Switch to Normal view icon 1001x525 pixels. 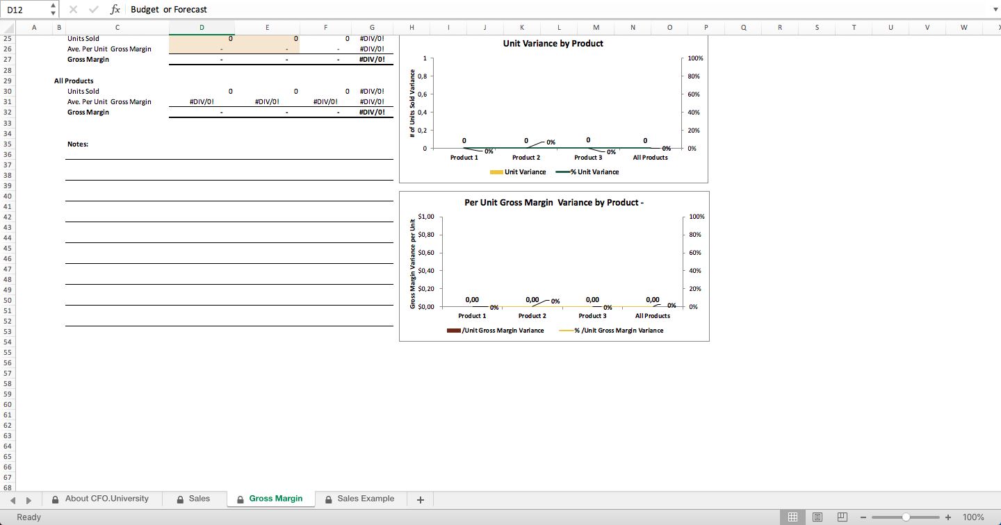792,517
